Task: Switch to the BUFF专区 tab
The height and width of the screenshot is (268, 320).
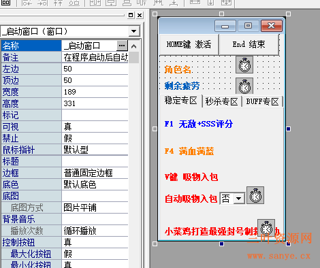Action: click(x=263, y=101)
